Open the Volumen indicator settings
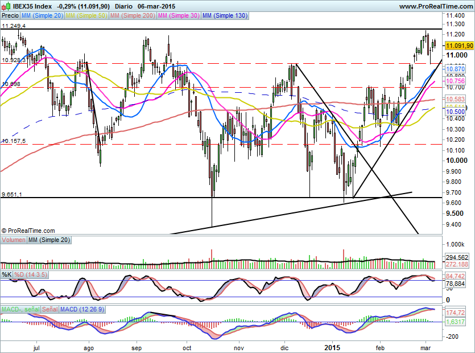This screenshot has width=475, height=353. pyautogui.click(x=14, y=240)
